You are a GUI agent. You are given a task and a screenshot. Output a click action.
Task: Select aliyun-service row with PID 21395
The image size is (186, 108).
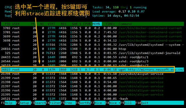coord(92,95)
